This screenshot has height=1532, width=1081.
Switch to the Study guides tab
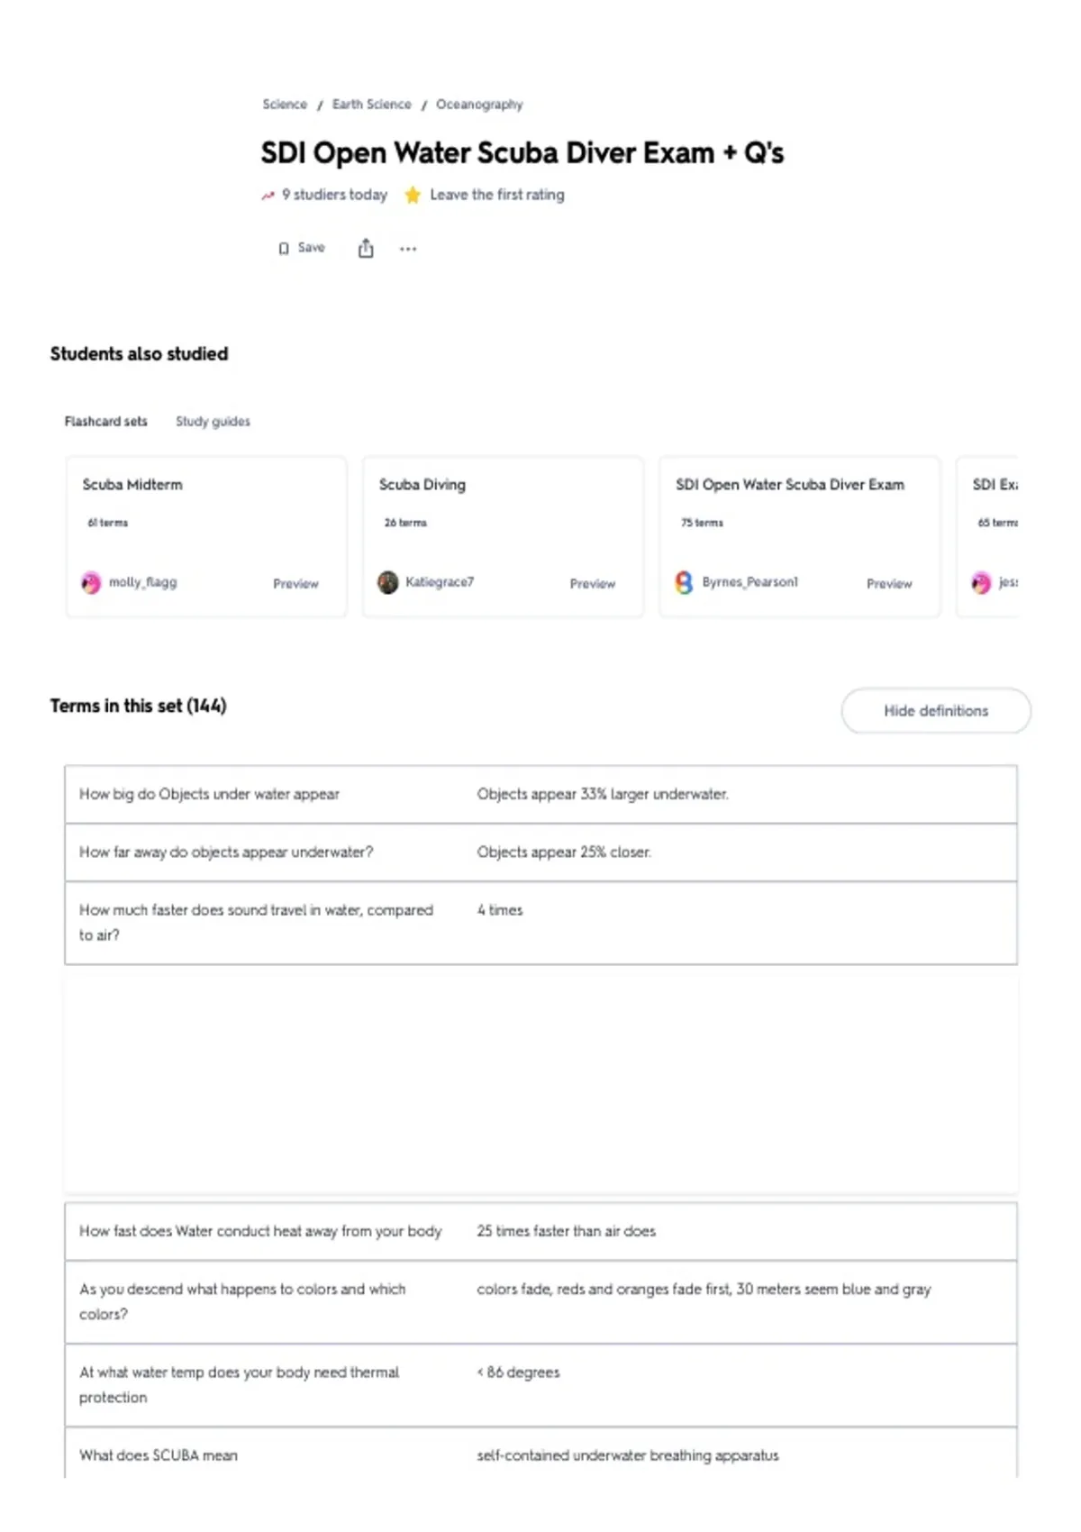[213, 421]
